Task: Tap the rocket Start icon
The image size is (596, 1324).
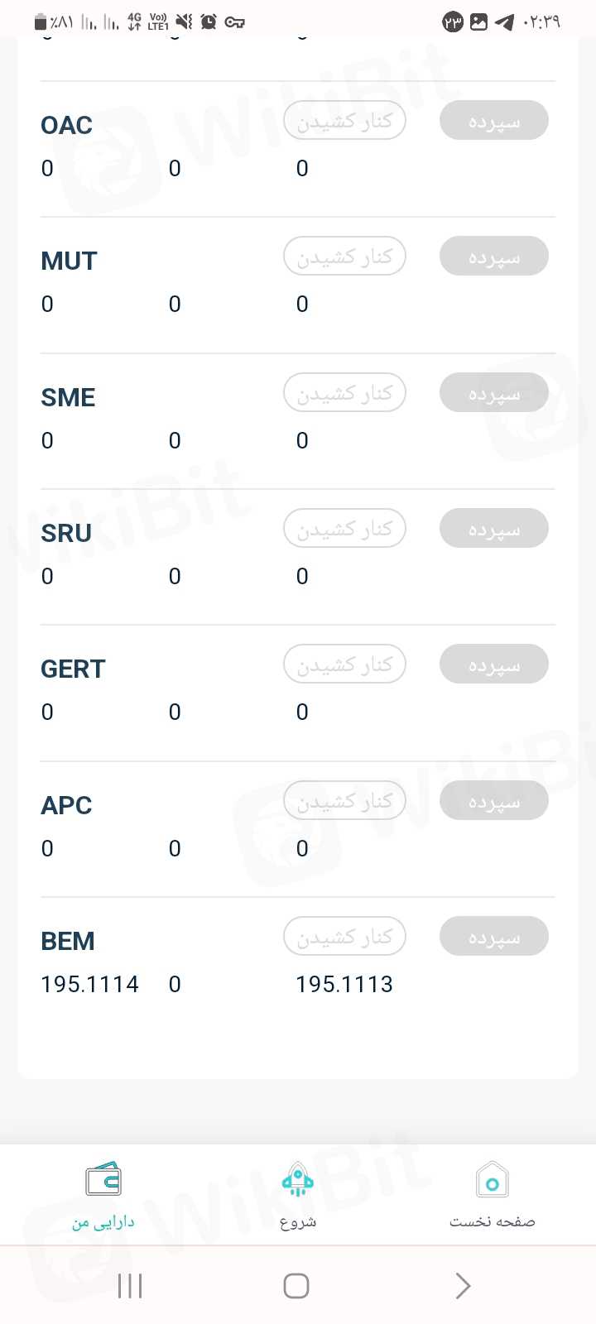Action: [x=297, y=1179]
